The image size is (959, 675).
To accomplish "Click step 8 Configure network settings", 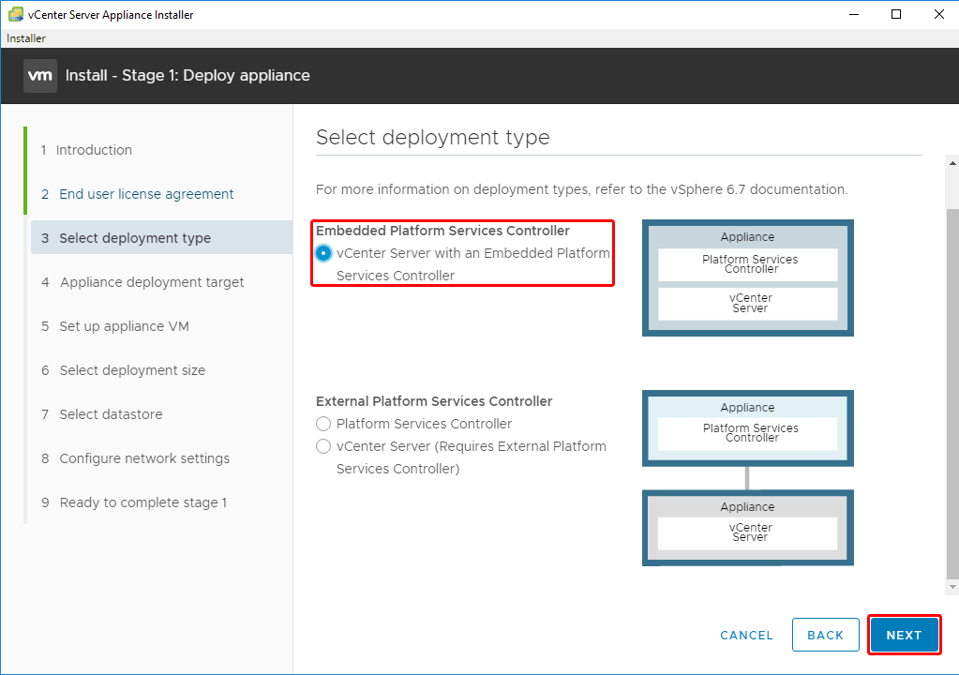I will click(x=144, y=458).
